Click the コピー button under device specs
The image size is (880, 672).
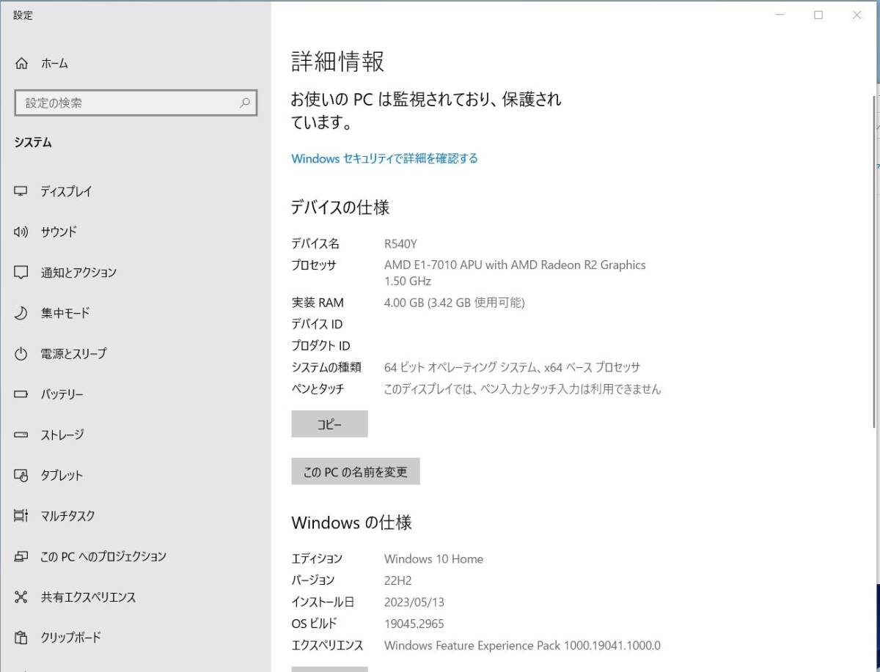point(329,424)
